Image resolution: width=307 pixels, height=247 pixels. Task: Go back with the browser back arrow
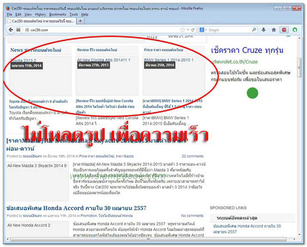pyautogui.click(x=11, y=30)
